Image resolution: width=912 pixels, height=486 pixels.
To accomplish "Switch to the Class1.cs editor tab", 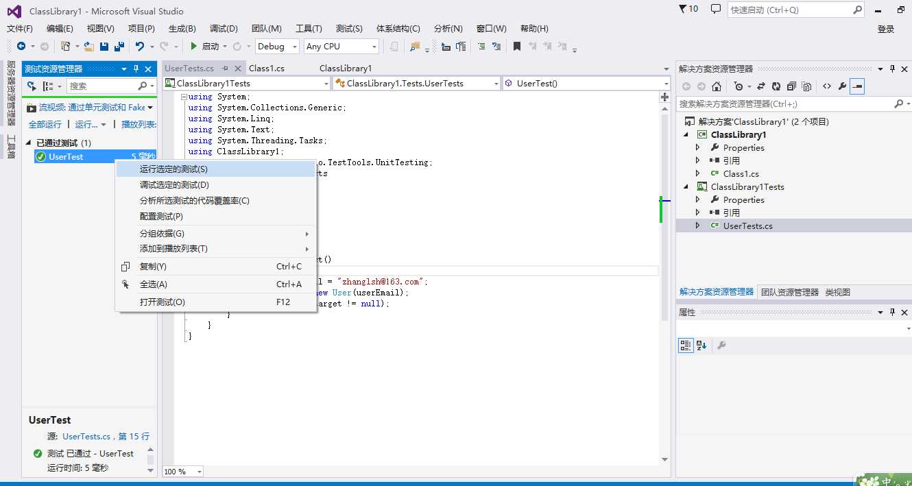I will (x=266, y=68).
